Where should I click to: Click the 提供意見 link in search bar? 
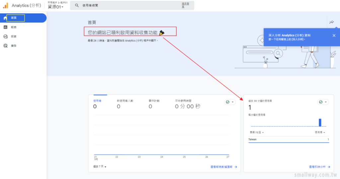tap(185, 5)
